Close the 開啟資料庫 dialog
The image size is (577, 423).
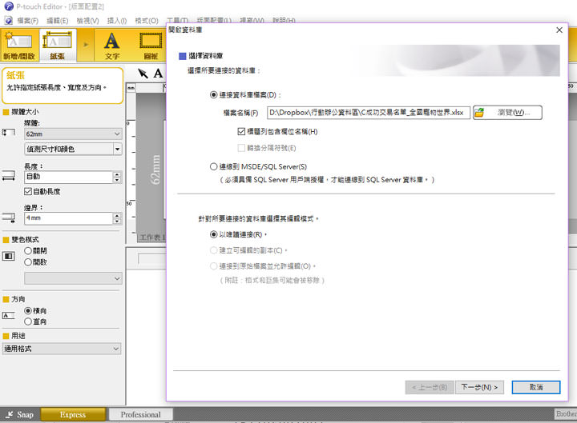pyautogui.click(x=559, y=30)
